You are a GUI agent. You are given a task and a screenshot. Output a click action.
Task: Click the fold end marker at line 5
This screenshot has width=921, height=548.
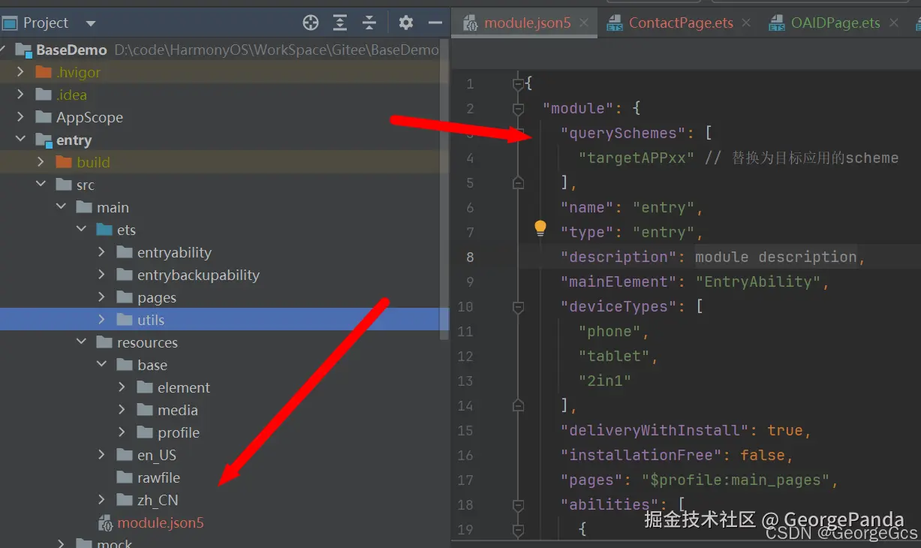[518, 182]
